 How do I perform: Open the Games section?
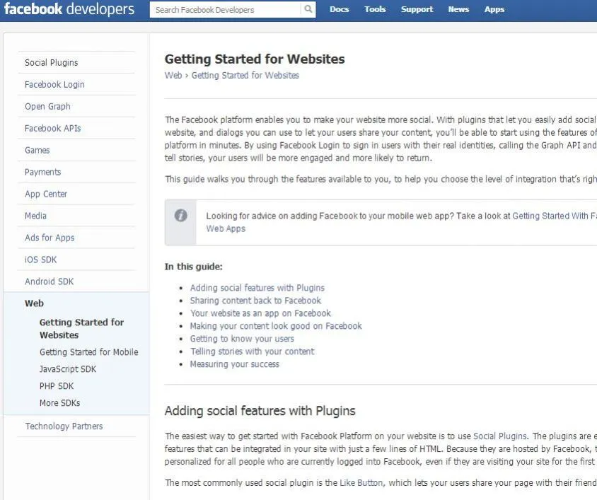[x=37, y=150]
